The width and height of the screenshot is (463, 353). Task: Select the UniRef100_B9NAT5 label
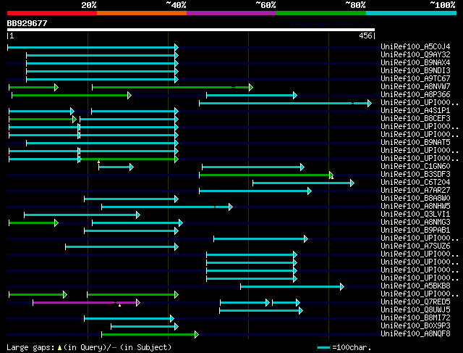point(415,142)
